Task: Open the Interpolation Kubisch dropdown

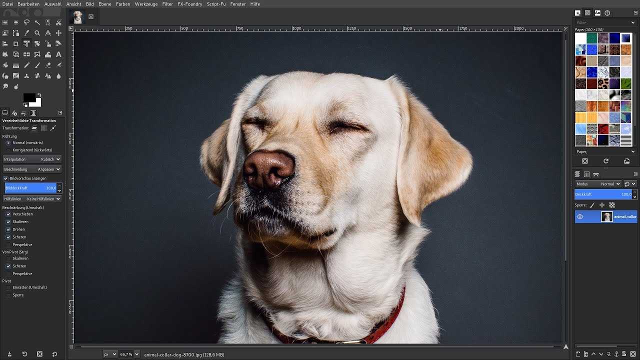Action: click(x=32, y=159)
